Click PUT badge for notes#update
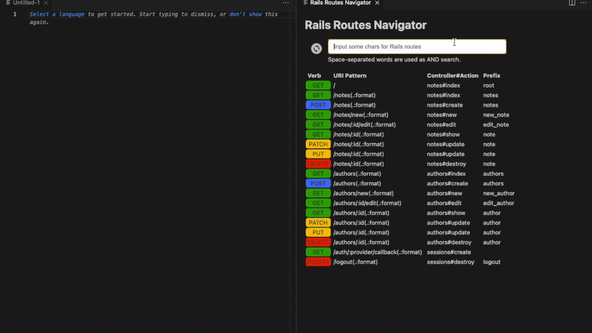592x333 pixels. tap(318, 154)
